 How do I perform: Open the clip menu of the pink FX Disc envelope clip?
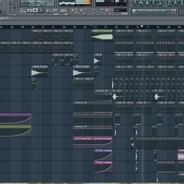[95, 163]
